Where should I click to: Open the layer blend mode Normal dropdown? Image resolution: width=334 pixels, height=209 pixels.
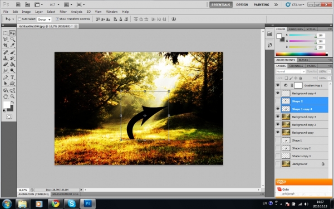click(291, 71)
